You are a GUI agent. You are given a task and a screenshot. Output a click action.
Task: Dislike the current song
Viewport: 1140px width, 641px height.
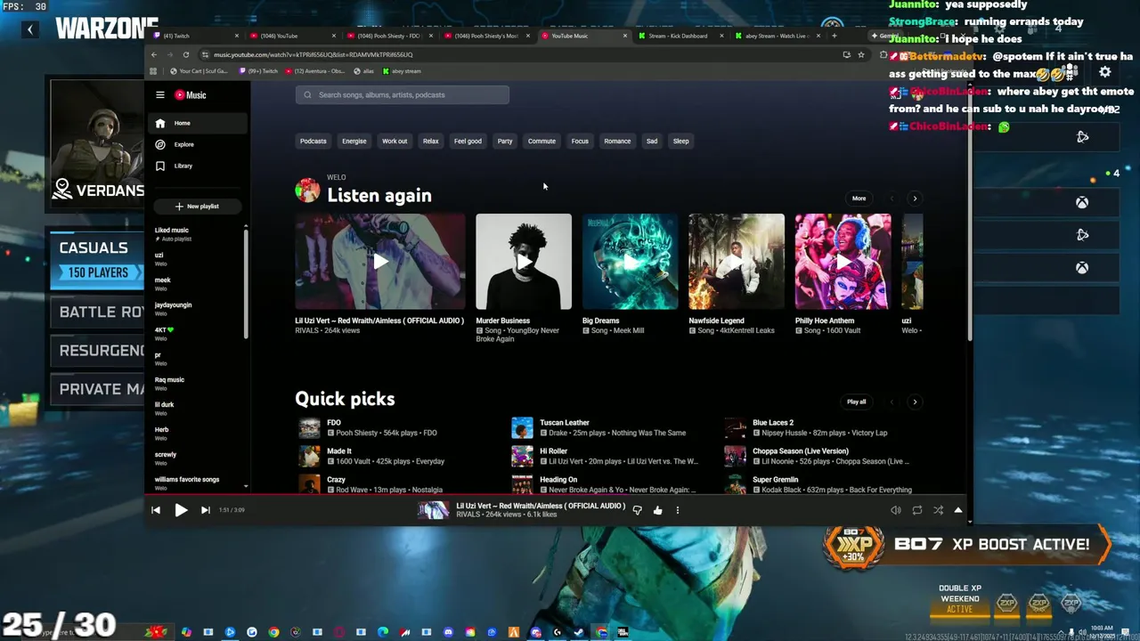coord(637,510)
